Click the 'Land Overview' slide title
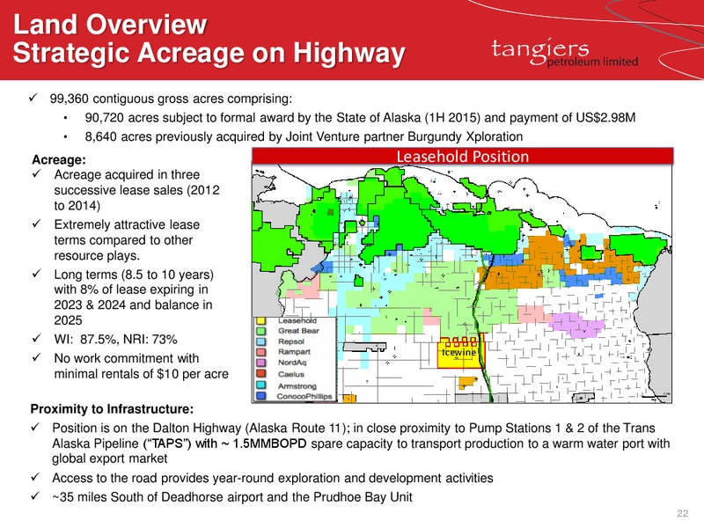This screenshot has height=528, width=704. click(110, 25)
